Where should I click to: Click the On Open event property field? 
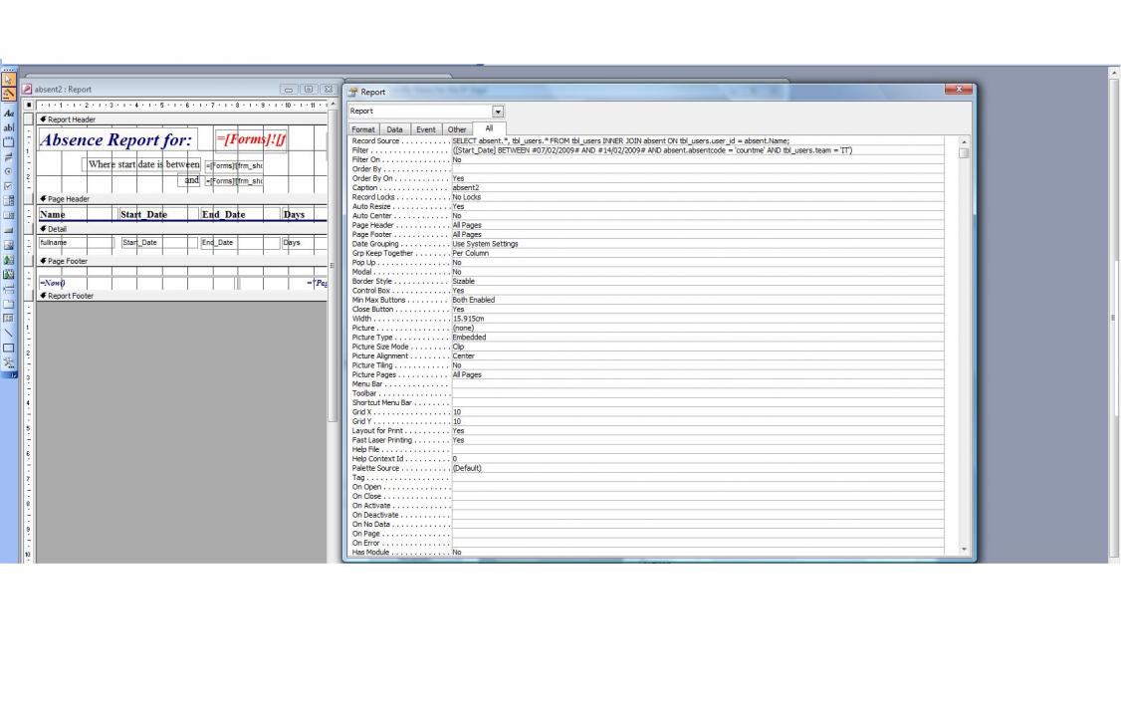[697, 486]
